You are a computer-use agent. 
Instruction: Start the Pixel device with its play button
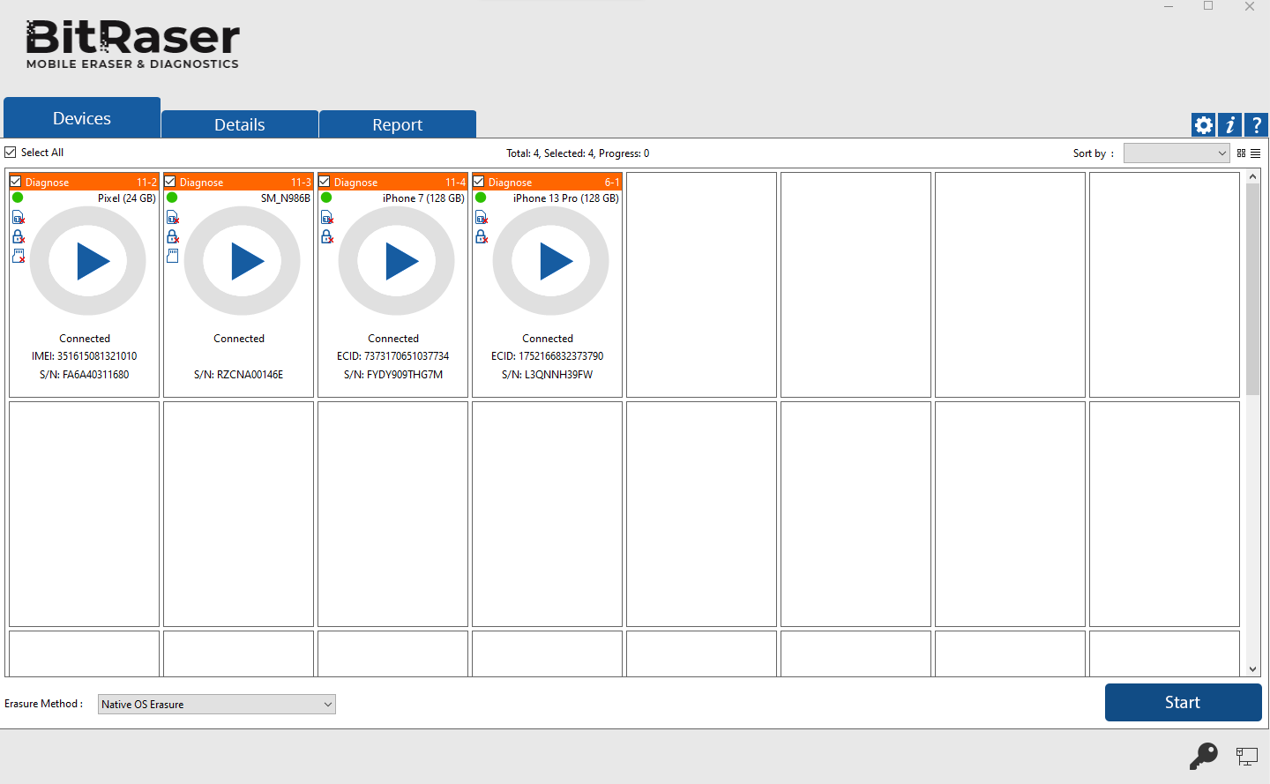coord(90,261)
